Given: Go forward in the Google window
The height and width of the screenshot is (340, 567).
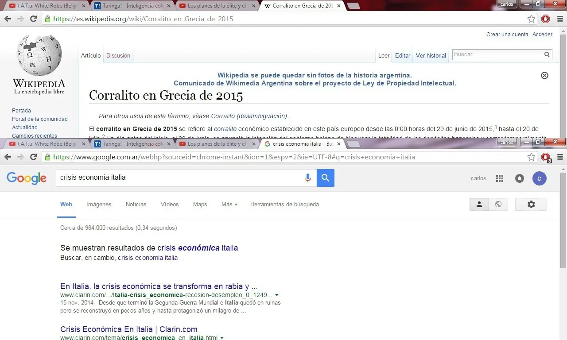Looking at the screenshot, I should pos(20,157).
